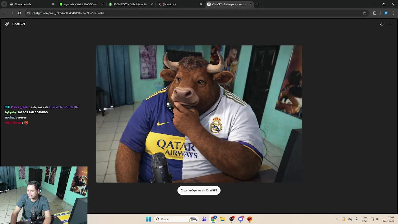The width and height of the screenshot is (398, 224).
Task: Open the volume control speaker icon
Action: coord(377,219)
